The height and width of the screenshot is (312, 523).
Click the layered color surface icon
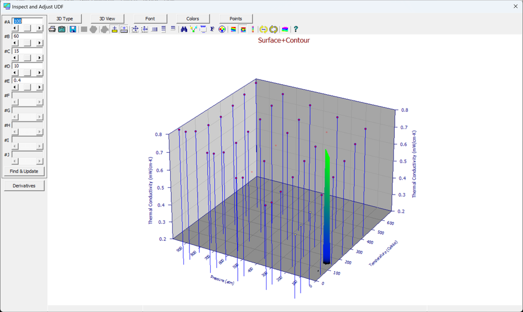click(x=285, y=29)
